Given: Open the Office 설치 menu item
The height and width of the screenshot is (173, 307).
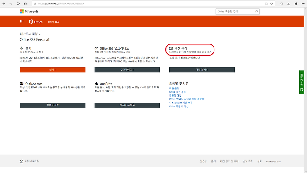Looking at the screenshot, I should point(54,22).
